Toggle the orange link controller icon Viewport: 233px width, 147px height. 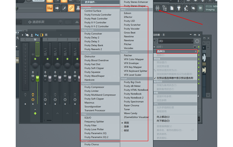(71, 8)
